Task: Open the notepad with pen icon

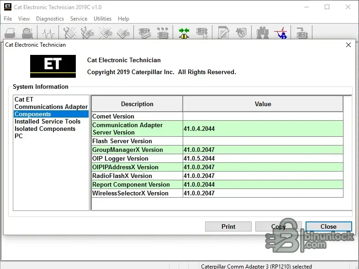Action: coord(223,33)
